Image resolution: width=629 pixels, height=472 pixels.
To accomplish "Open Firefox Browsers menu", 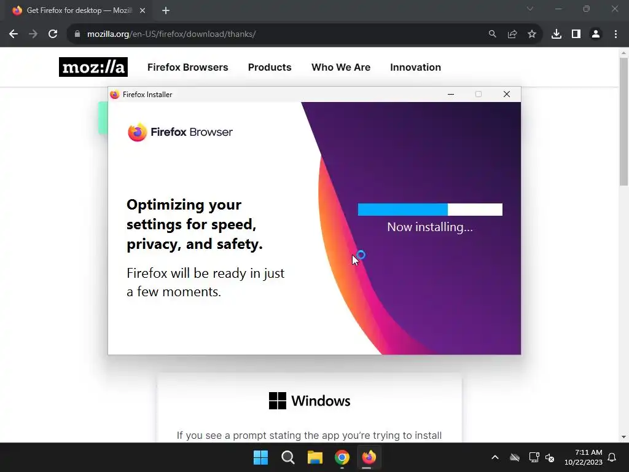I will point(188,67).
